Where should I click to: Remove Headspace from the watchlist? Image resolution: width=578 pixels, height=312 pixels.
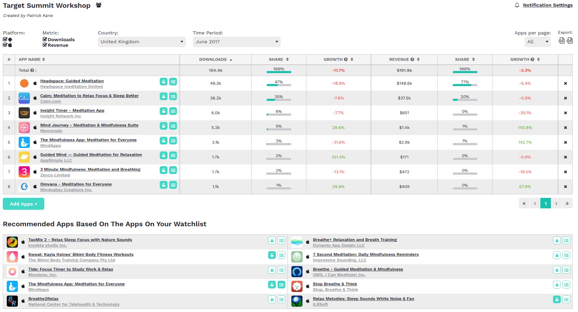click(x=565, y=83)
